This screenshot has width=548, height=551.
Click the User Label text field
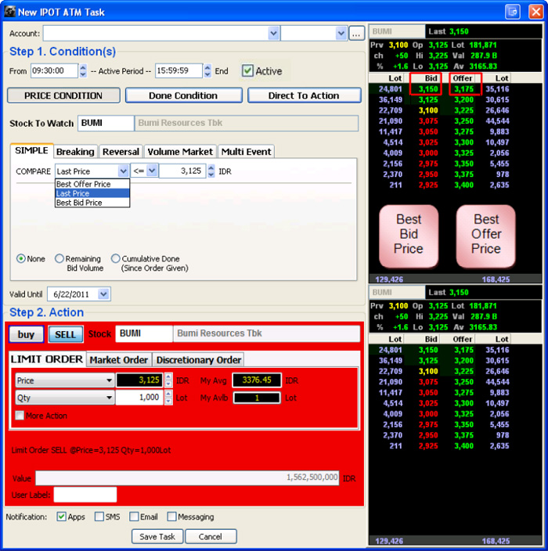pos(85,495)
